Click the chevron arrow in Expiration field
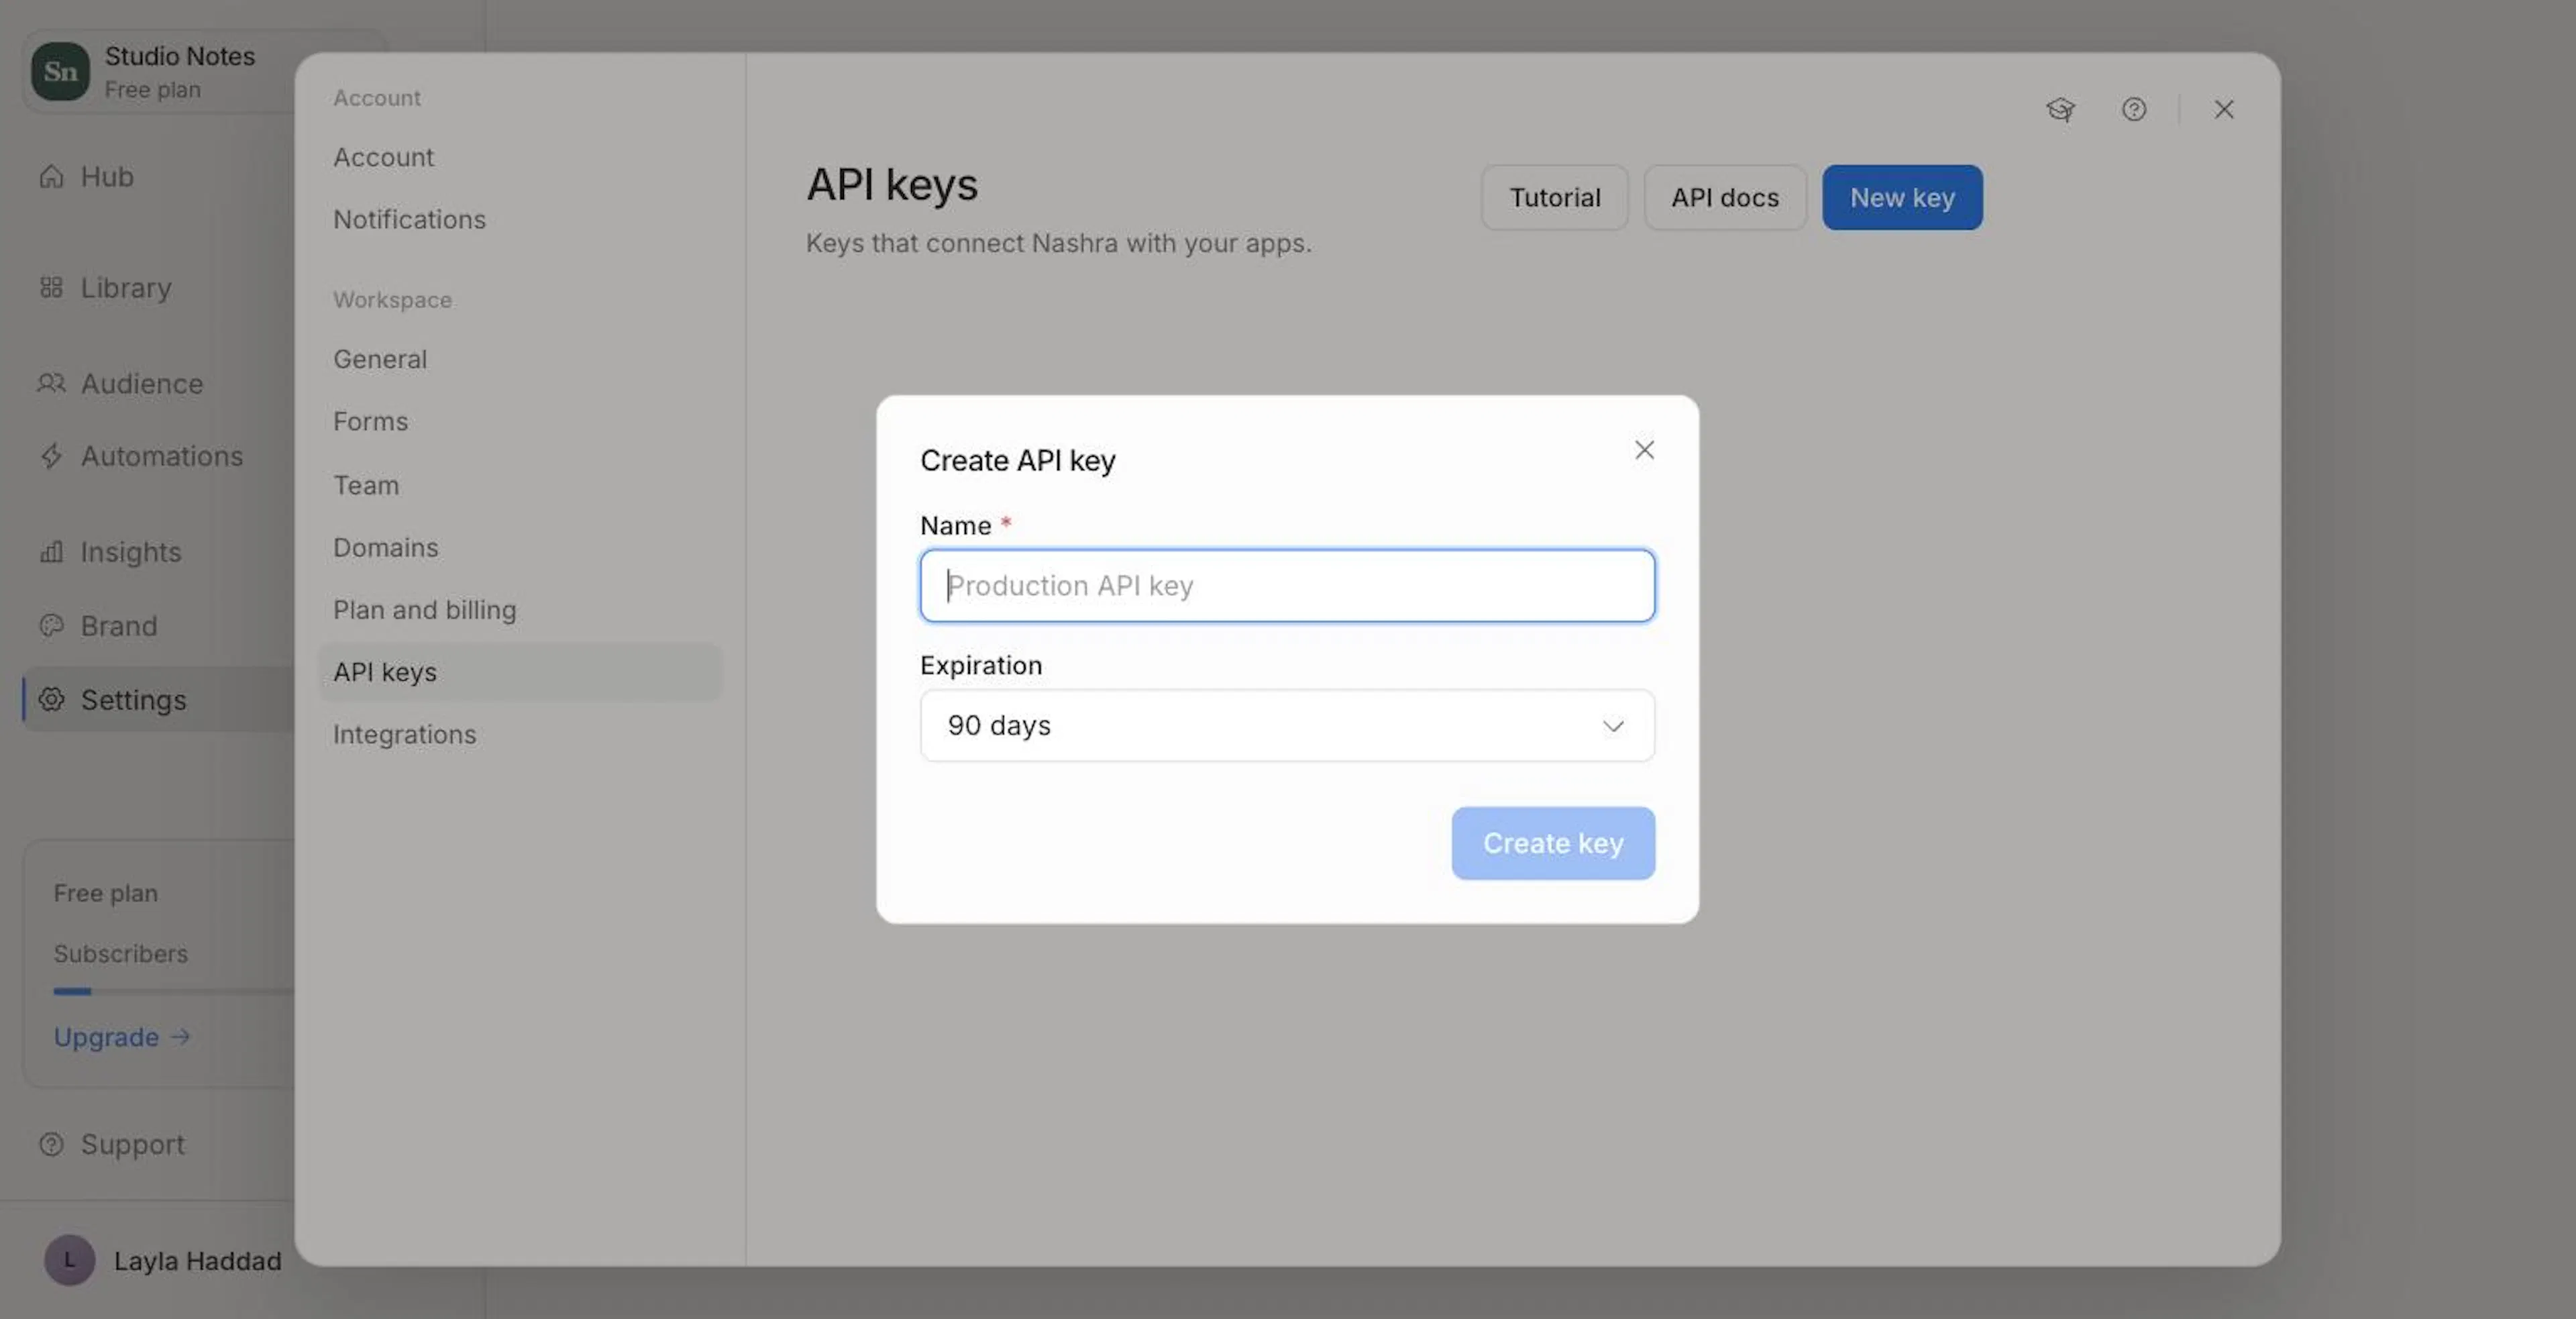Viewport: 2576px width, 1319px height. pos(1613,726)
